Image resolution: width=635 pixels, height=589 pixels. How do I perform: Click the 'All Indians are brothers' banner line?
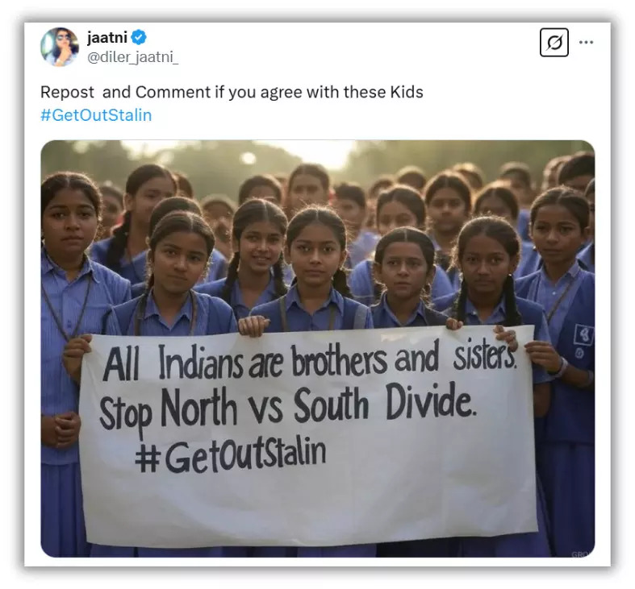[x=309, y=360]
